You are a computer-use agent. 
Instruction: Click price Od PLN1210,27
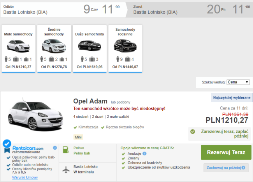tap(18, 67)
